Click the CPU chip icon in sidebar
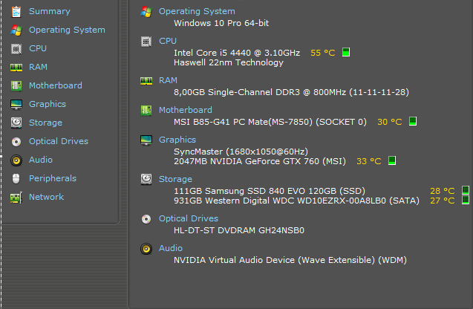Screen dimensions: 473x309 tap(16, 49)
